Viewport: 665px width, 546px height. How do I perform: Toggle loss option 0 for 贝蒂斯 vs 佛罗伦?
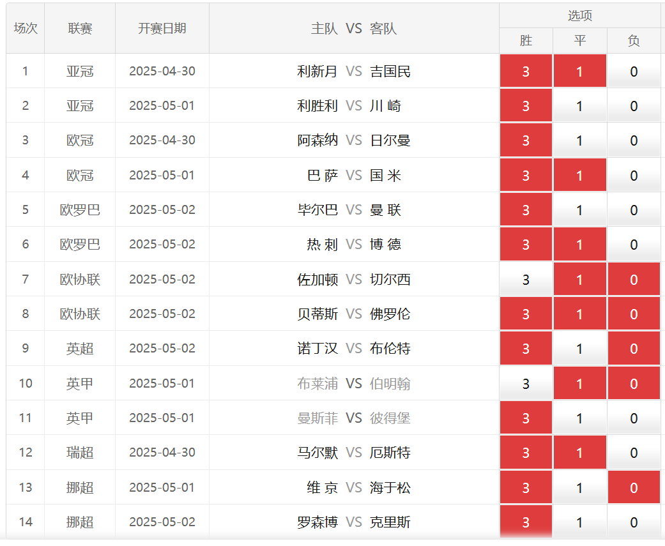(x=634, y=314)
